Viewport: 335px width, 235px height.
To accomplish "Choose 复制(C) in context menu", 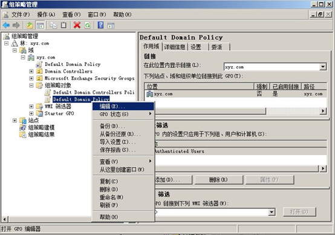I will click(x=123, y=181).
